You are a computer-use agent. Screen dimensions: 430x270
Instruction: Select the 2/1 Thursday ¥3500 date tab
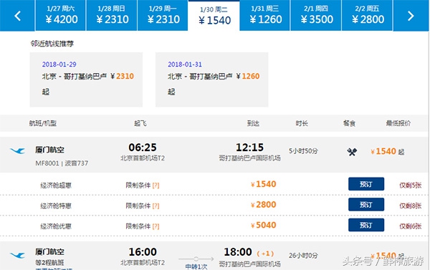coord(316,15)
